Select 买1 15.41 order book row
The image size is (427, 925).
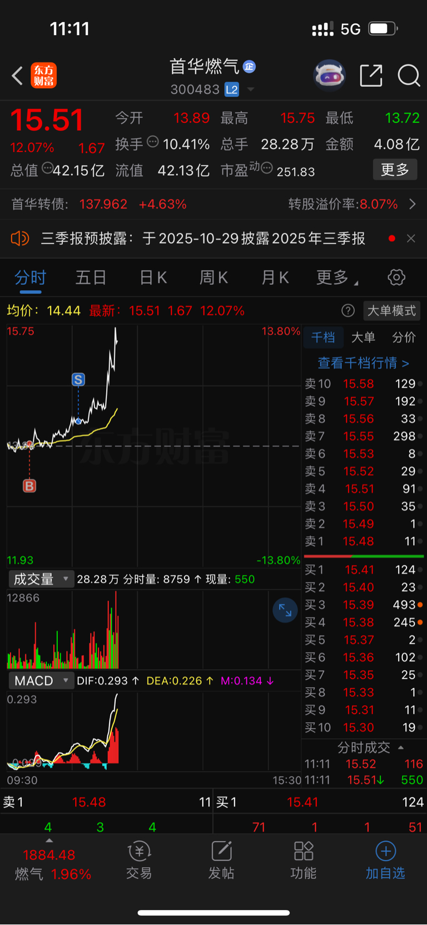[364, 570]
